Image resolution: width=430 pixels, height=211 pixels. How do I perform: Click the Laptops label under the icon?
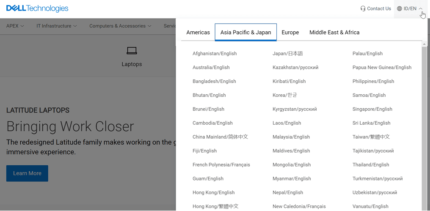[x=132, y=64]
